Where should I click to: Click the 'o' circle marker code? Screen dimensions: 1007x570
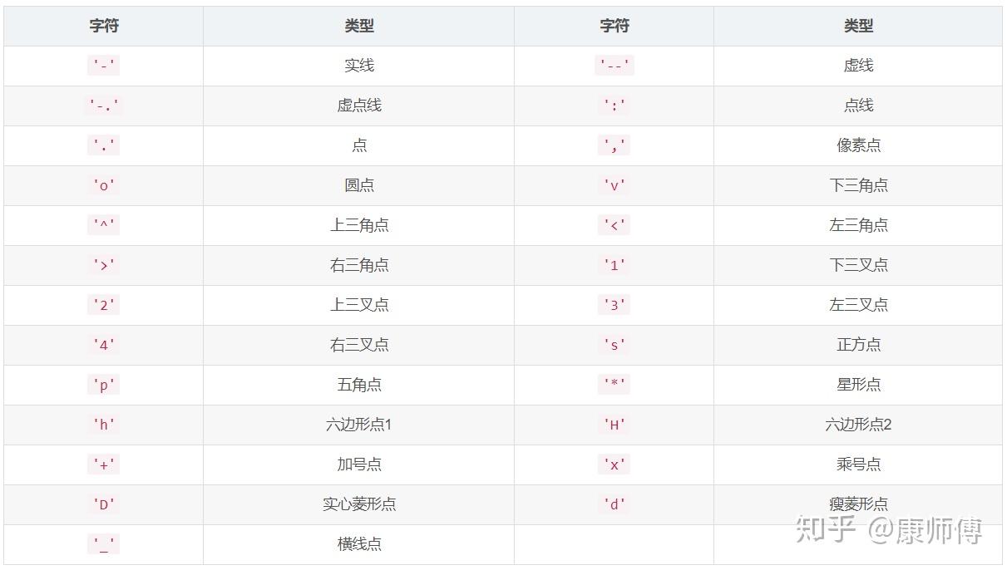[104, 185]
